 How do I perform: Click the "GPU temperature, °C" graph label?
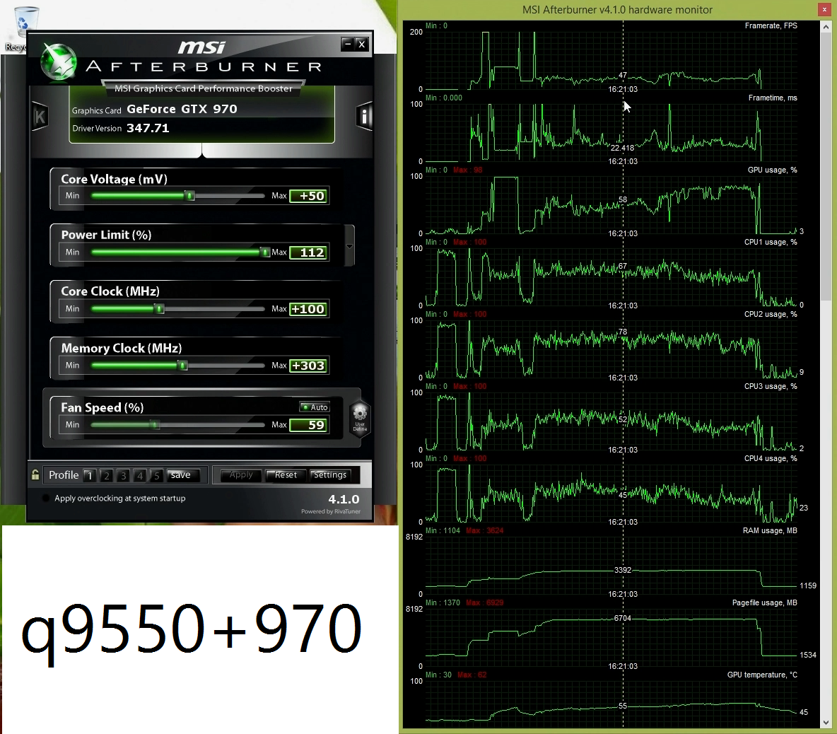pyautogui.click(x=762, y=674)
